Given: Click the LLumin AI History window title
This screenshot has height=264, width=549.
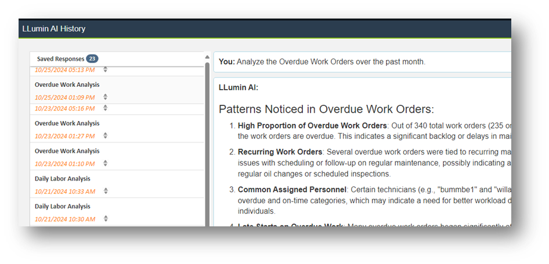Looking at the screenshot, I should click(x=53, y=28).
